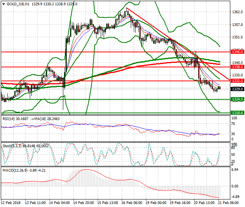Screen dimensions: 245x207
Task: Click the 21 Feb 06:00 time label
Action: point(228,203)
